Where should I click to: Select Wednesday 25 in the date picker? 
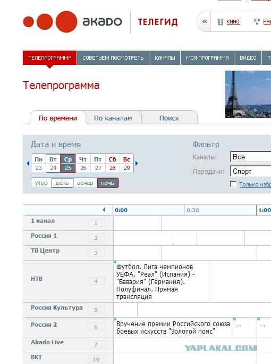click(x=68, y=164)
